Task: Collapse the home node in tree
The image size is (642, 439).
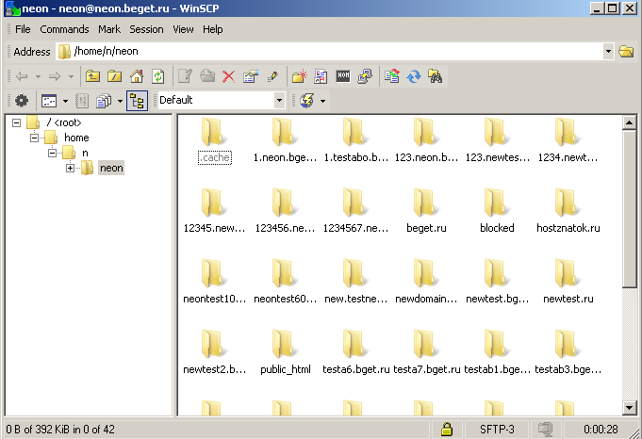Action: coord(37,138)
